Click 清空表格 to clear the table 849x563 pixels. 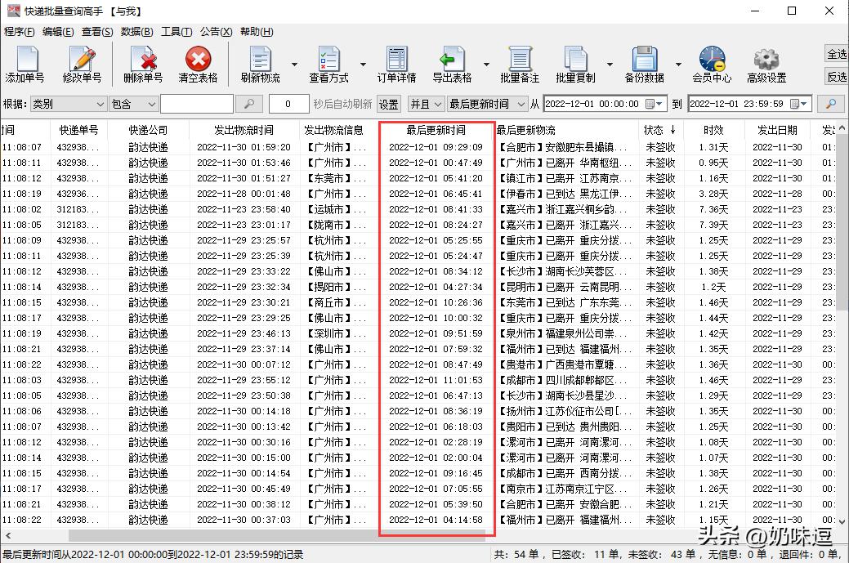tap(200, 64)
